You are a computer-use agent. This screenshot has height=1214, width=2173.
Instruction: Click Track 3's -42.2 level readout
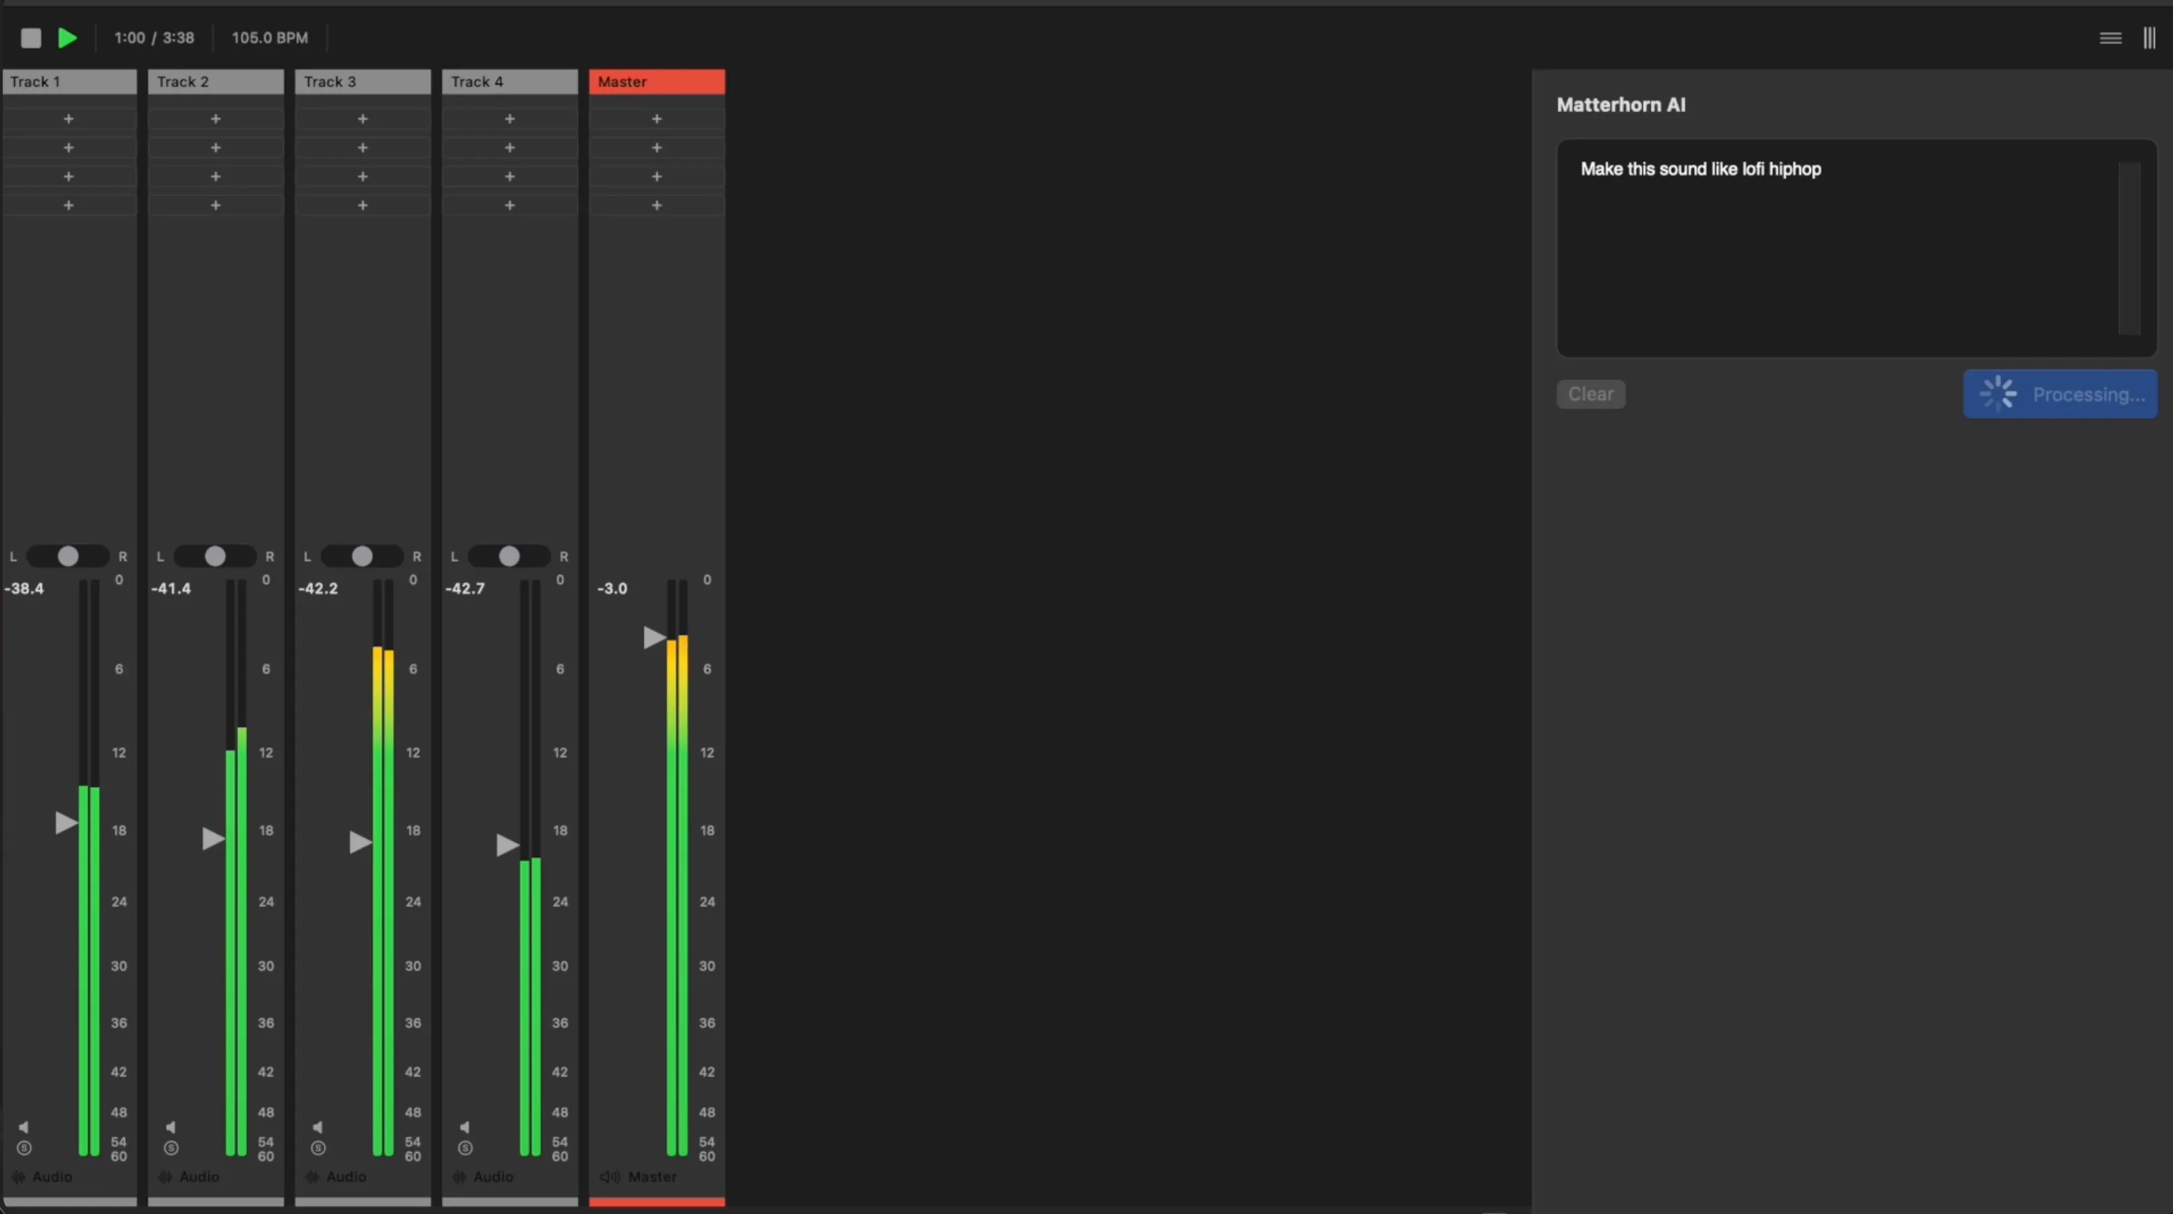point(318,589)
